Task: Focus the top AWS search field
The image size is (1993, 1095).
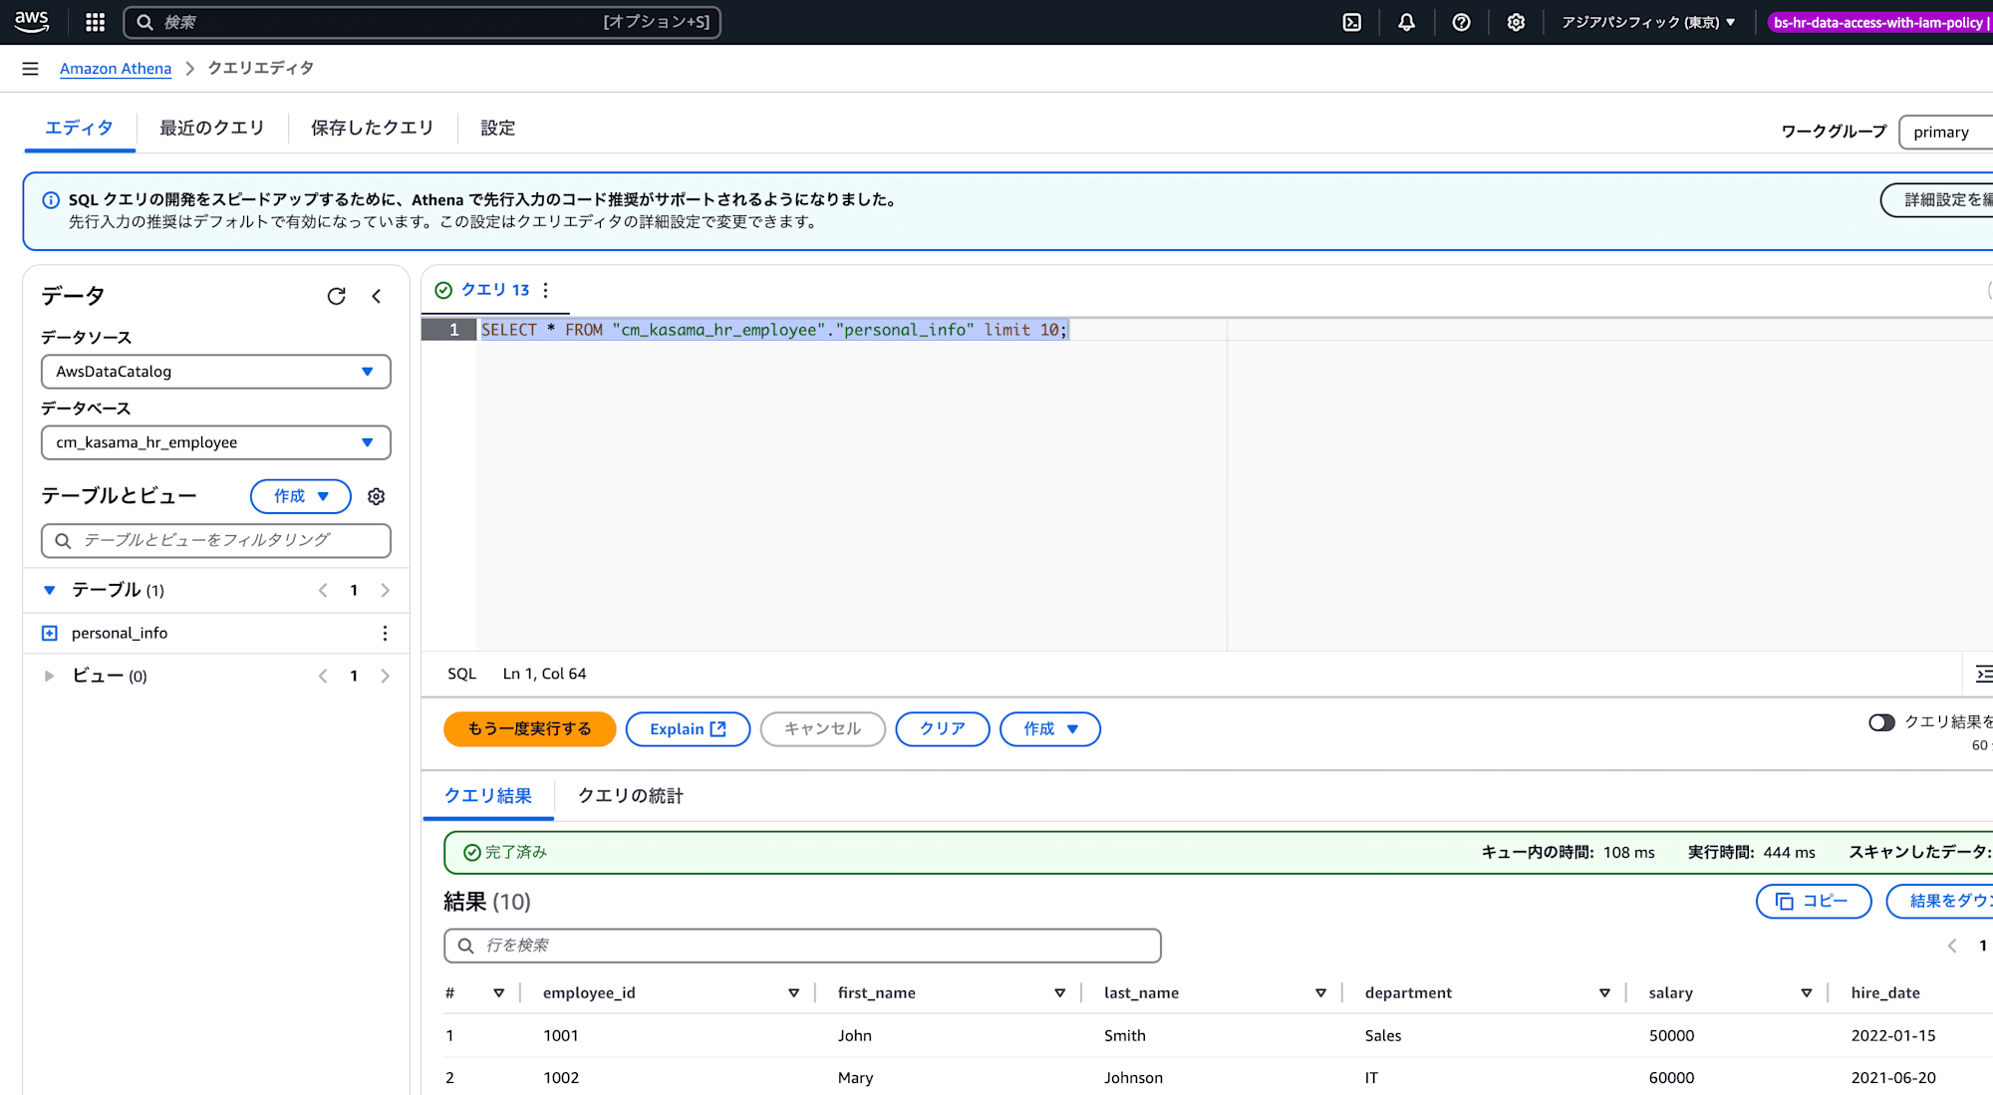Action: (x=423, y=22)
